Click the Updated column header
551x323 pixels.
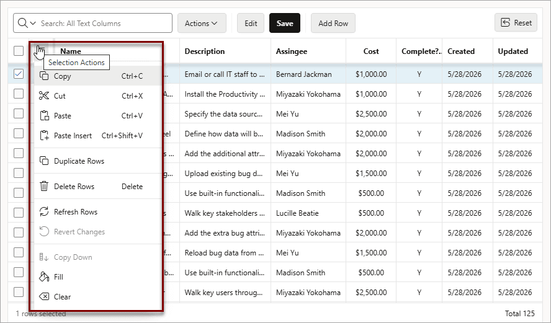tap(517, 51)
